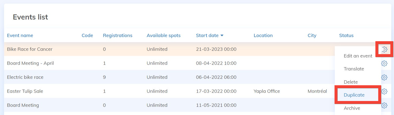Choose Archive from the dropdown menu
The width and height of the screenshot is (394, 115).
click(x=352, y=108)
